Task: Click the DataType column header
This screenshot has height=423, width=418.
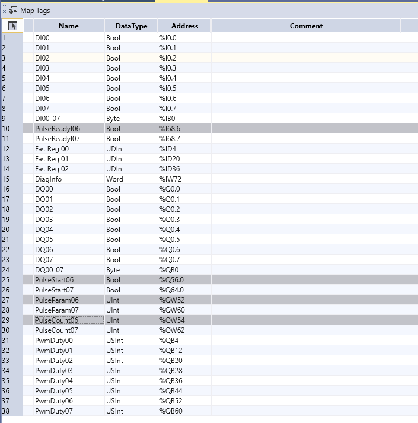Action: (x=131, y=26)
